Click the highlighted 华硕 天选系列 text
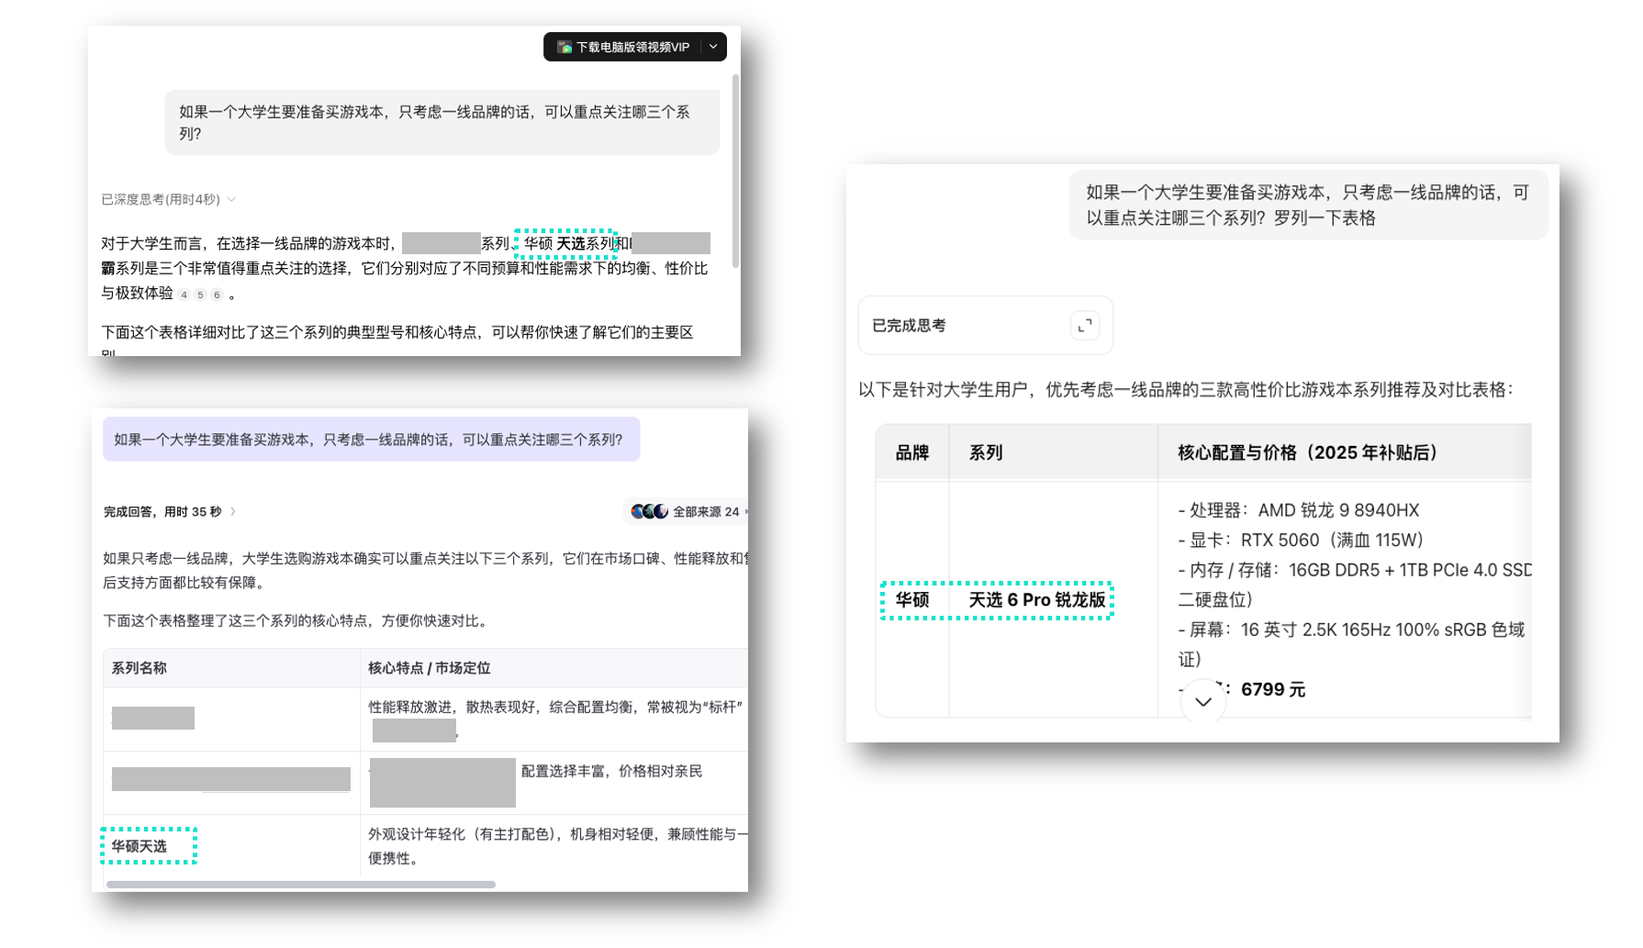Image resolution: width=1643 pixels, height=948 pixels. 568,244
